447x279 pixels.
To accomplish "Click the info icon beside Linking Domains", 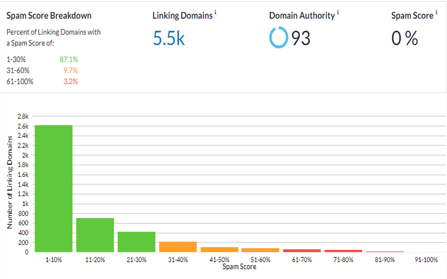I will [216, 13].
